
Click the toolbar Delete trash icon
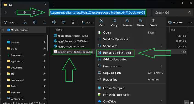pos(73,22)
